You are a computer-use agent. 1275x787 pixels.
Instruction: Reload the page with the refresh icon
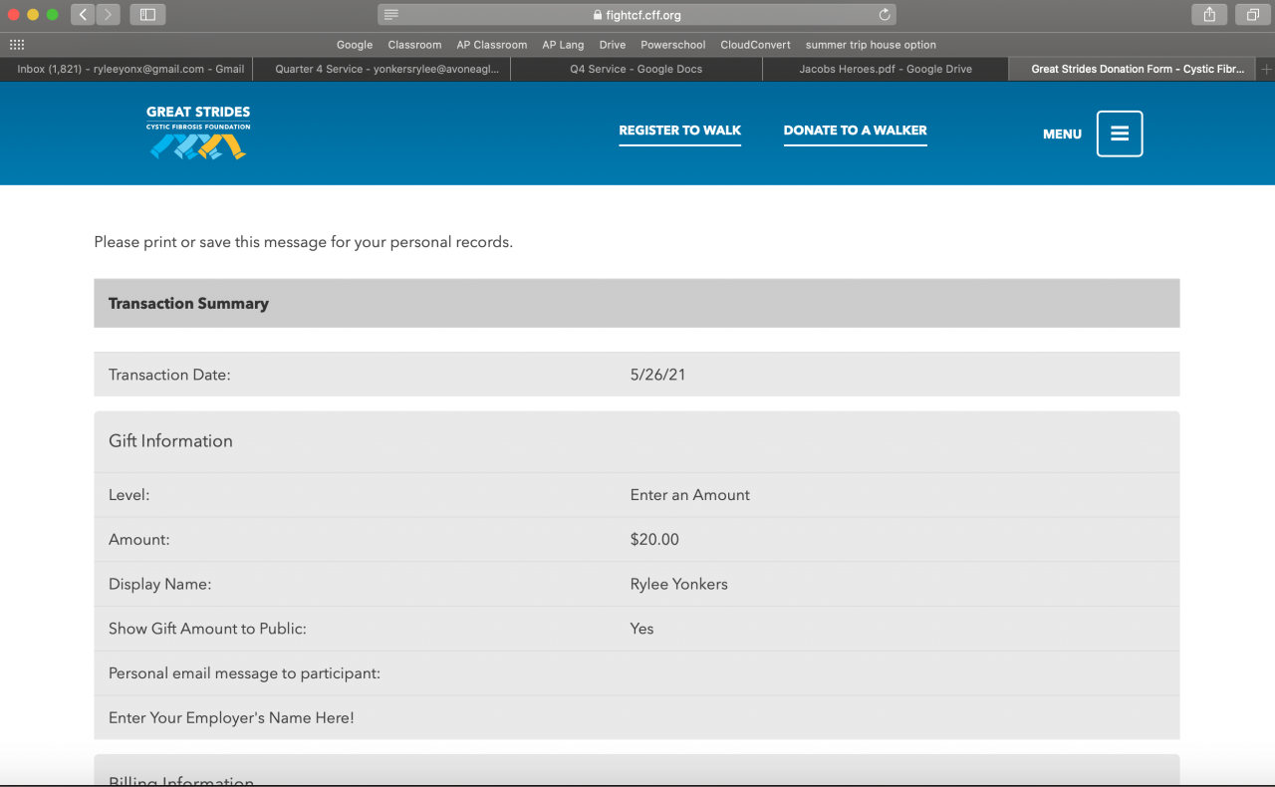point(885,15)
